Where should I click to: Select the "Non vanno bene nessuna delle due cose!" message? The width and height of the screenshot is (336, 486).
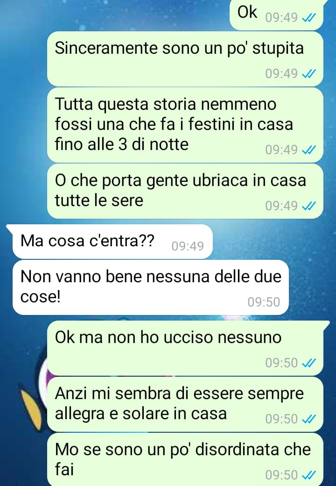(151, 287)
